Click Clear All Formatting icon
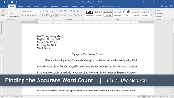 click(x=52, y=11)
